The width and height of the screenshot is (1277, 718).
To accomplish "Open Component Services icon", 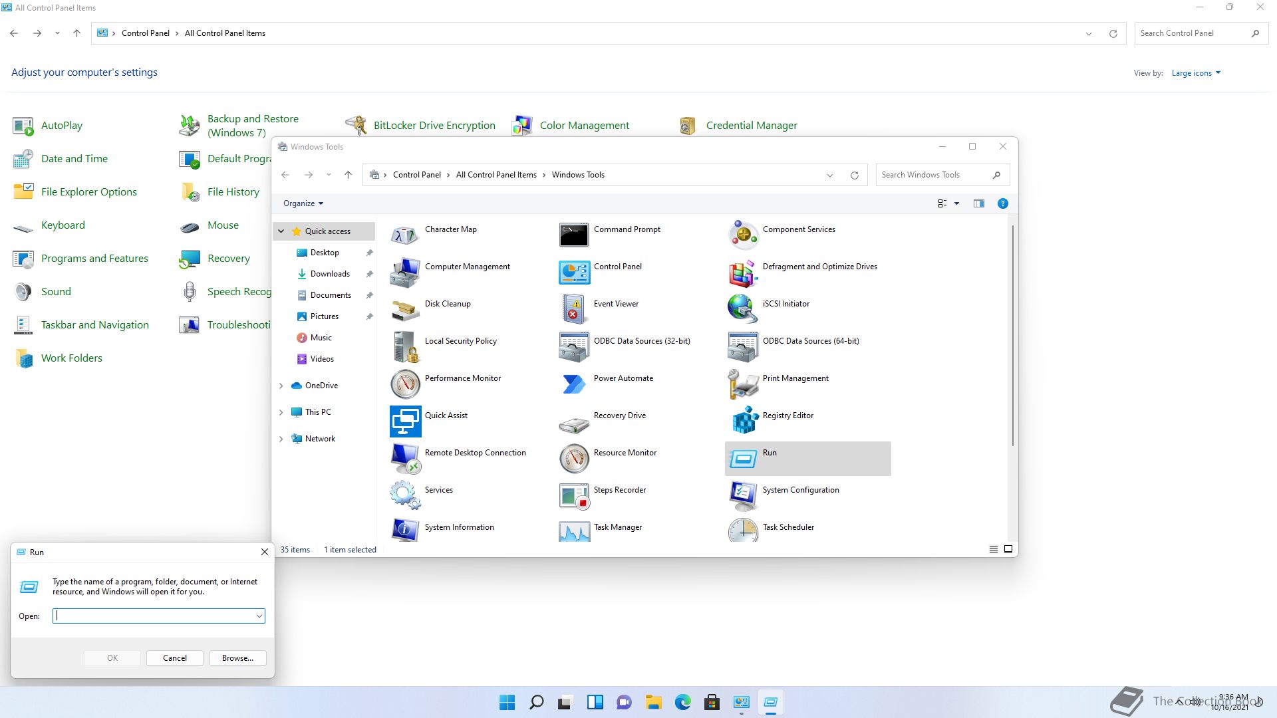I will click(x=743, y=235).
